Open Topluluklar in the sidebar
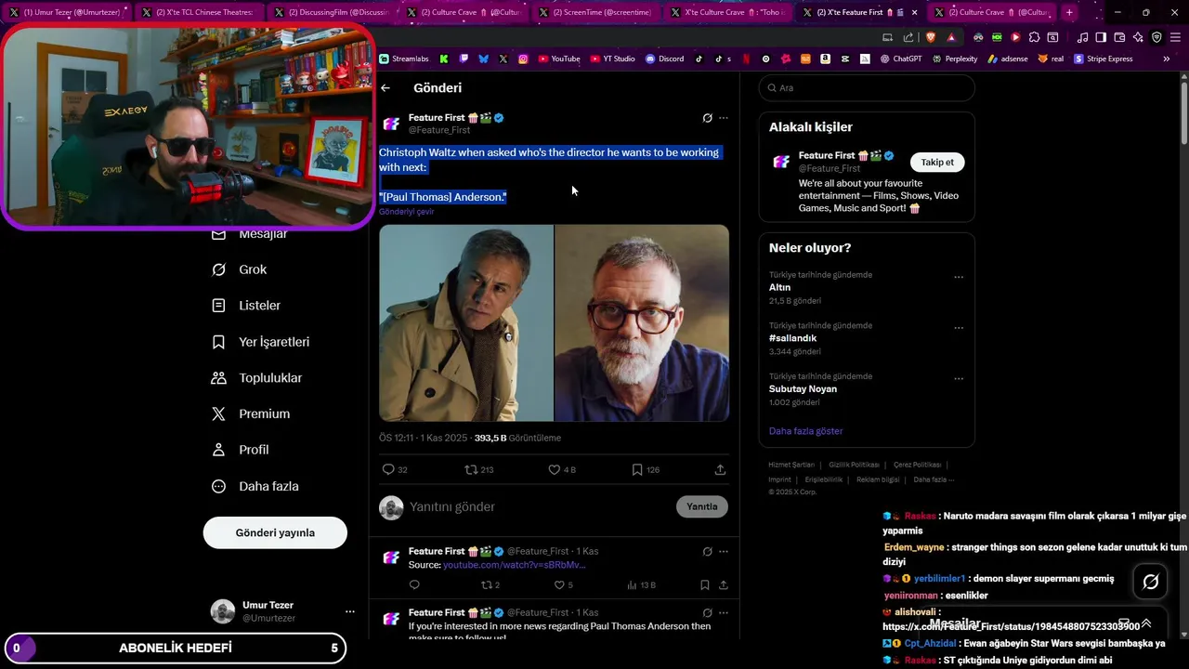The height and width of the screenshot is (669, 1189). [256, 378]
